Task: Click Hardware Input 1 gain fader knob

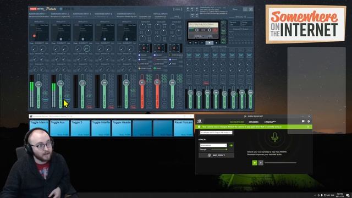Action: (x=38, y=84)
